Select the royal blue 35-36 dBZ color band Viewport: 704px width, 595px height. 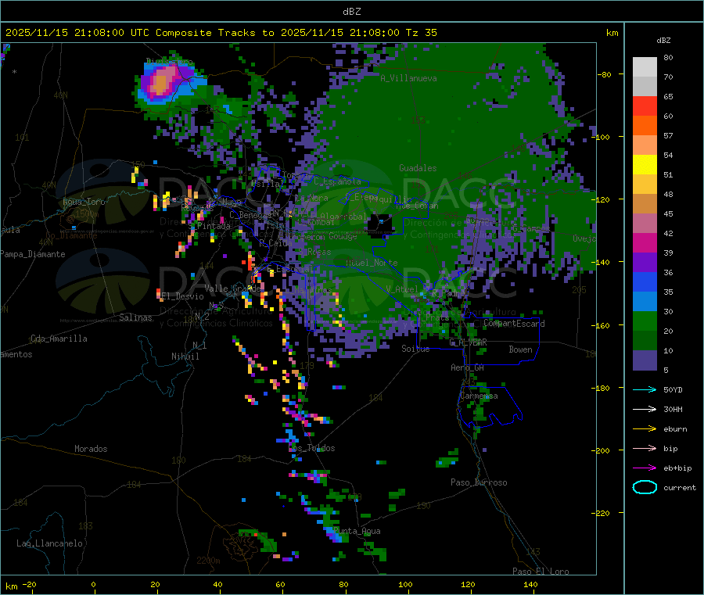point(645,282)
